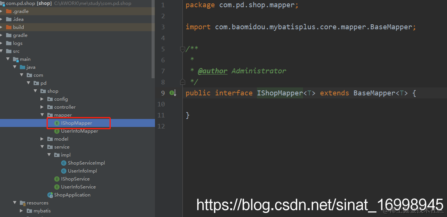
Task: Click fold end marker at line 8
Action: [182, 82]
